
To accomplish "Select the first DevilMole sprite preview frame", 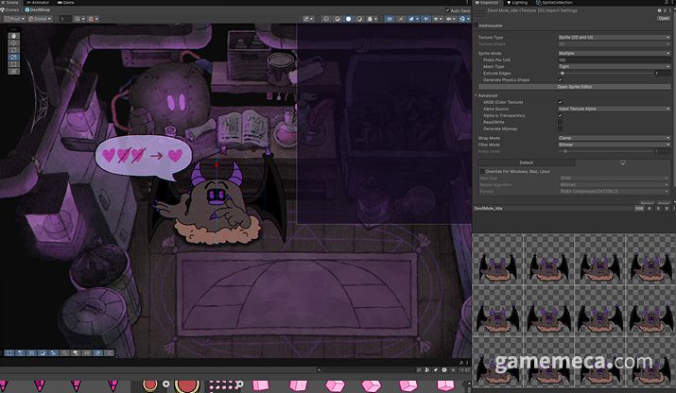I will point(498,260).
